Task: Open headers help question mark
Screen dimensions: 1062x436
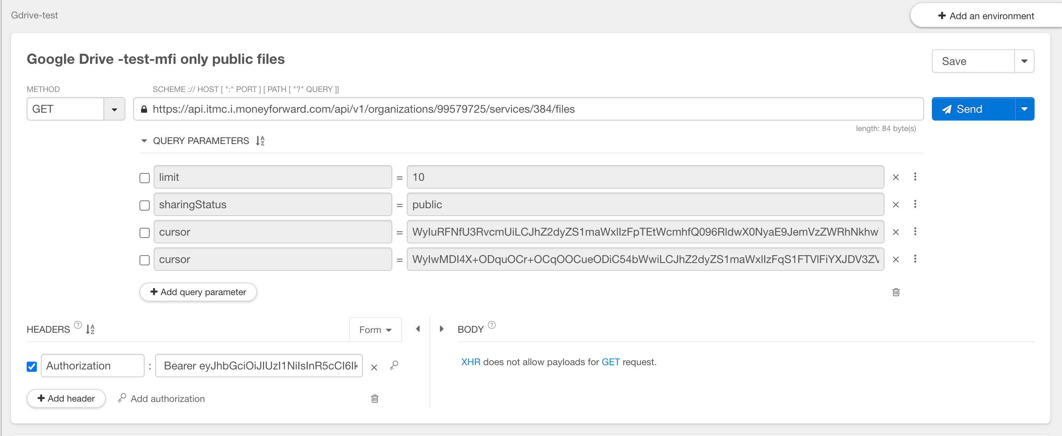Action: point(78,325)
